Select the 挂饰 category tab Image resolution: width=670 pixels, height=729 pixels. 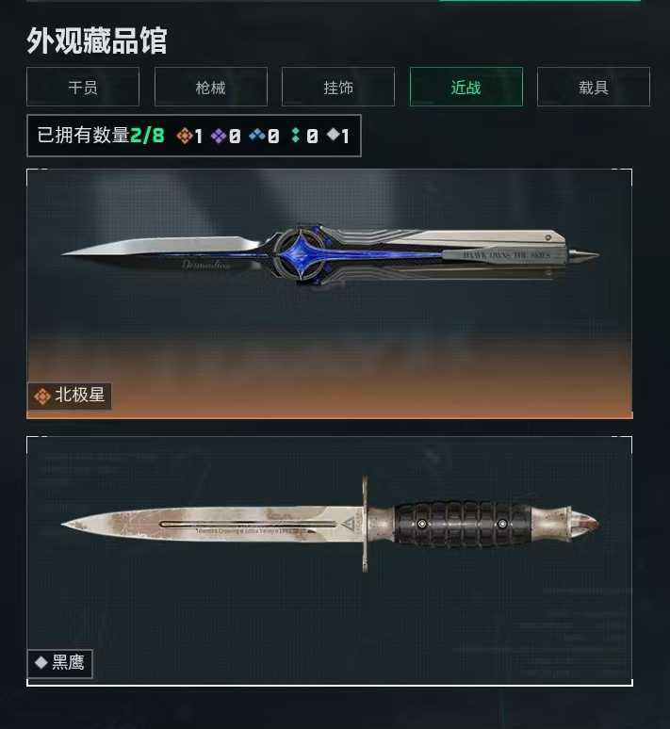pyautogui.click(x=338, y=87)
